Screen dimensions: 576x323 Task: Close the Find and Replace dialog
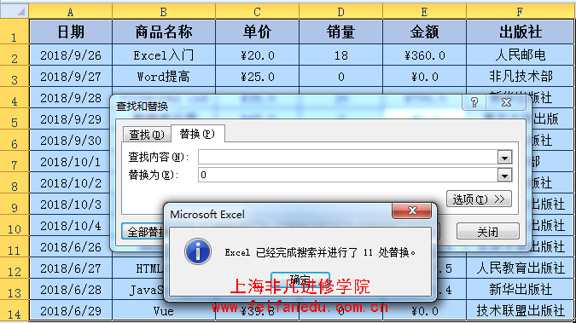(x=506, y=102)
